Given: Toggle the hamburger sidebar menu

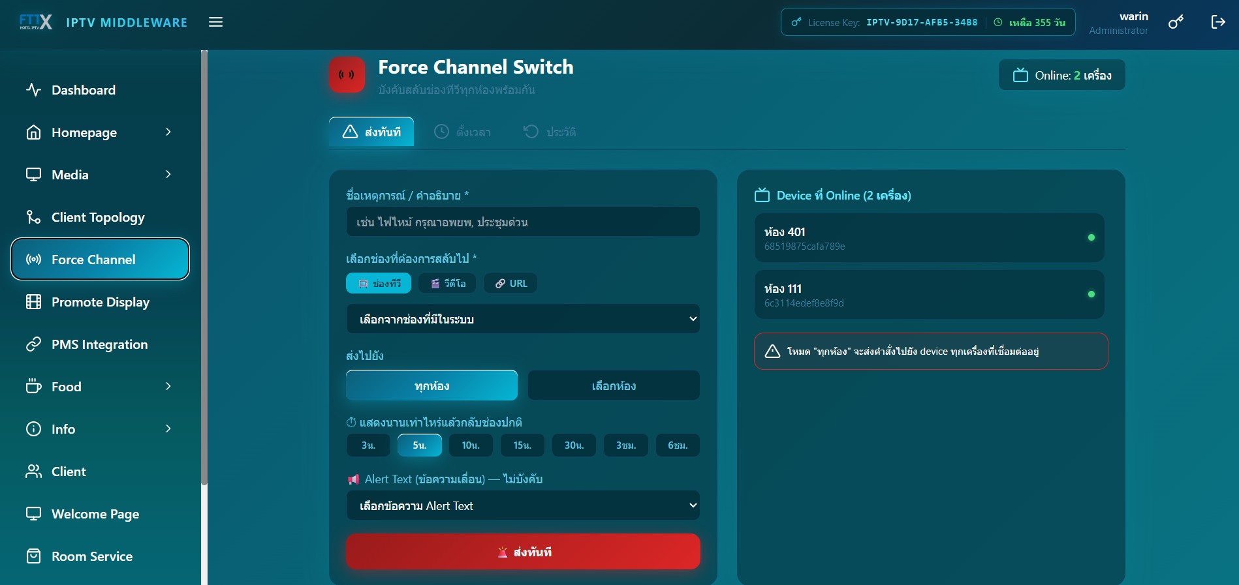Looking at the screenshot, I should [x=216, y=22].
